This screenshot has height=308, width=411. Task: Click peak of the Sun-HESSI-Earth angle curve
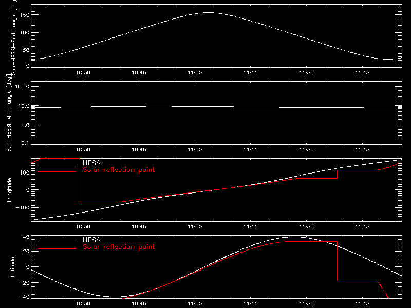[209, 12]
